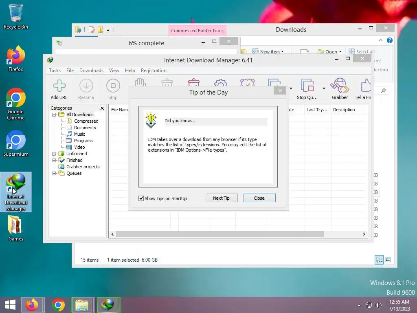The image size is (417, 313).
Task: Open Compressed Folder Tools tab in Downloads
Action: 198,30
